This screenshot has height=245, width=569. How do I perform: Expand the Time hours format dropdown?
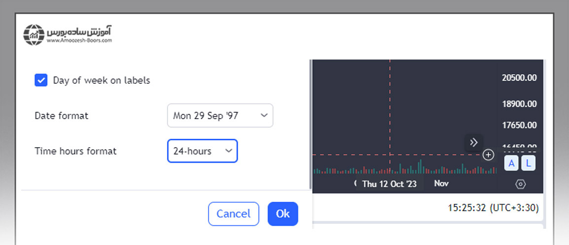pos(202,151)
